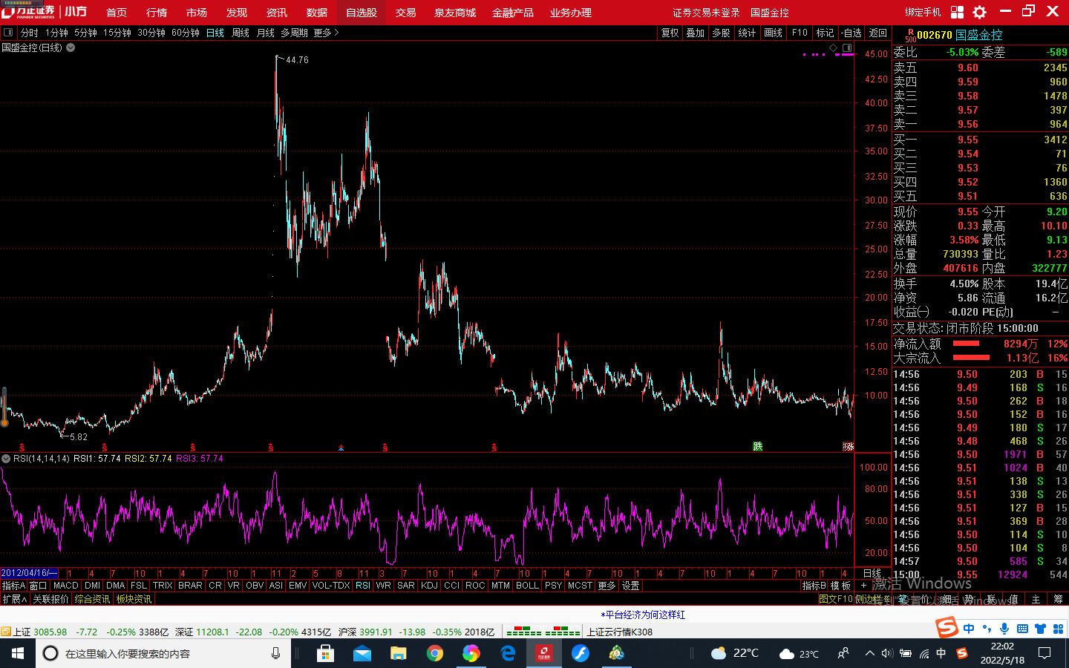Click the four-square layout icon
The width and height of the screenshot is (1069, 668).
(x=957, y=12)
